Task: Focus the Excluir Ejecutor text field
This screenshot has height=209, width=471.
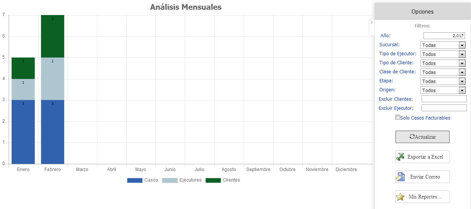Action: [444, 108]
